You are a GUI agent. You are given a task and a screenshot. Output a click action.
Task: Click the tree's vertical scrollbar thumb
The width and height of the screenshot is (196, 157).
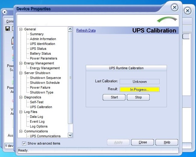pyautogui.click(x=70, y=78)
